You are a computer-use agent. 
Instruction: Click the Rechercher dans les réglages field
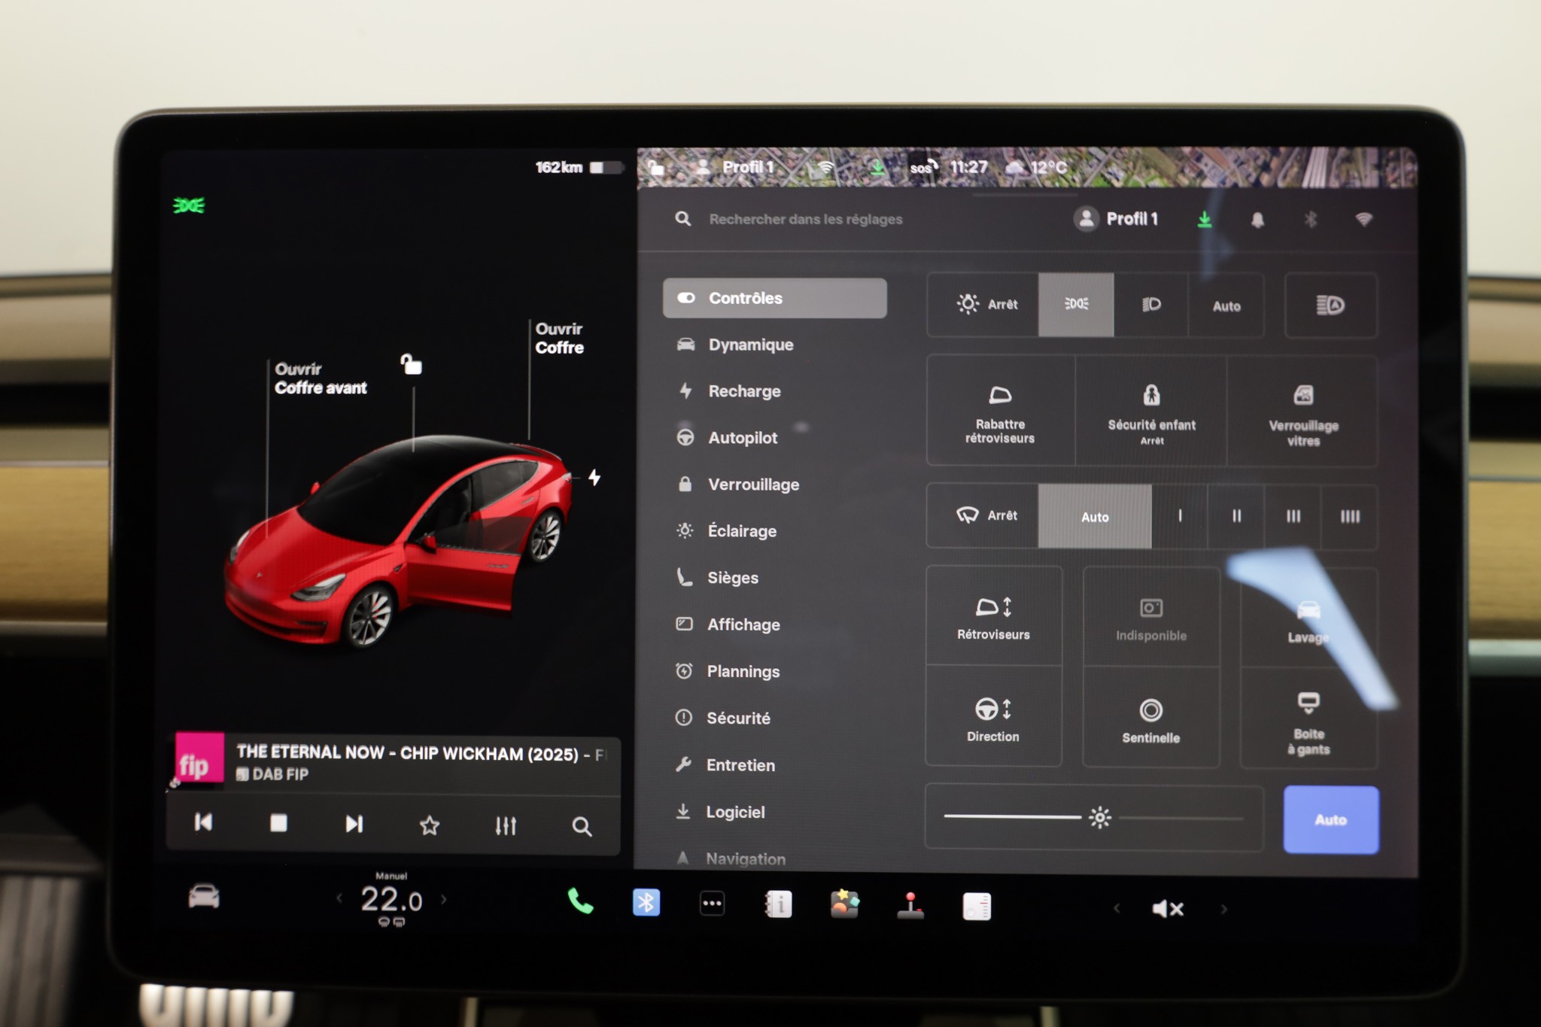805,219
